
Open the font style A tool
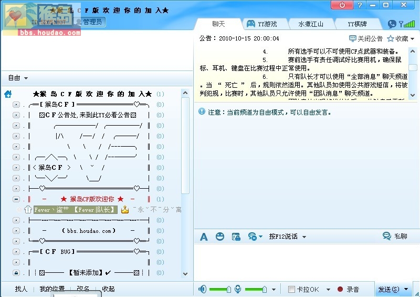(x=204, y=237)
